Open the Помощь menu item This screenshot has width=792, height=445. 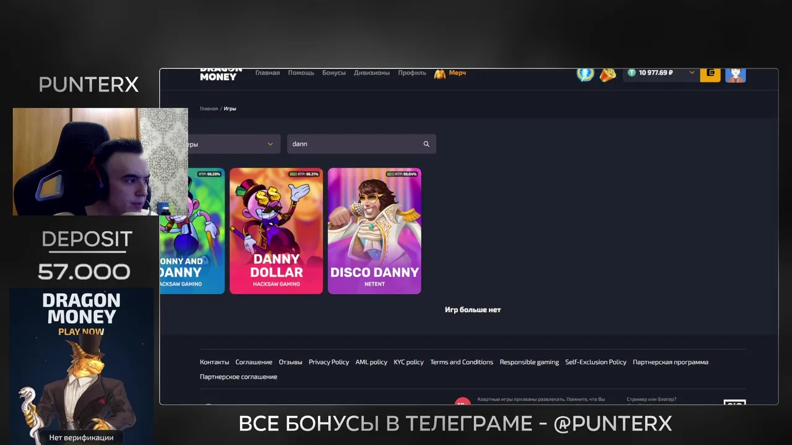click(x=301, y=73)
